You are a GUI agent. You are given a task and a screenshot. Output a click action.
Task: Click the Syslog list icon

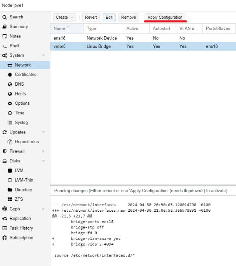coord(10,123)
